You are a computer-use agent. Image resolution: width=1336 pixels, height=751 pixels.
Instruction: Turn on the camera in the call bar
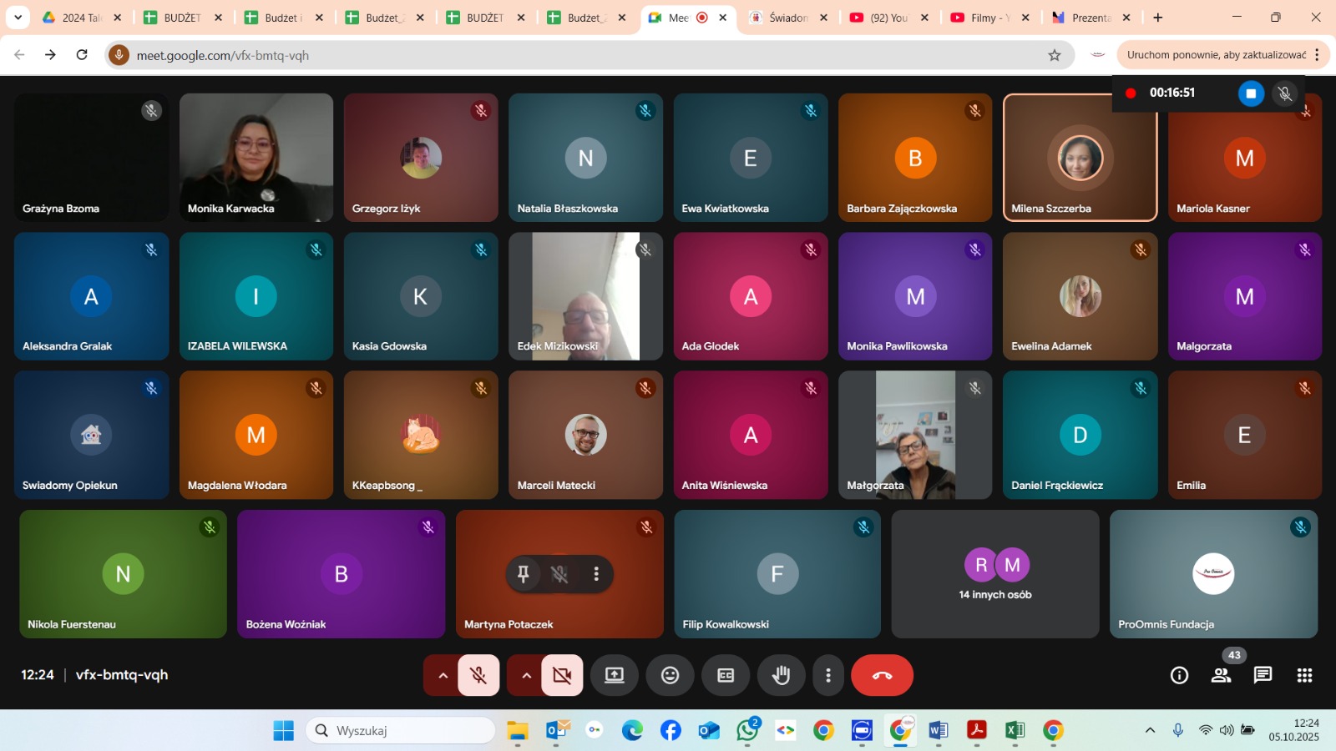tap(562, 675)
